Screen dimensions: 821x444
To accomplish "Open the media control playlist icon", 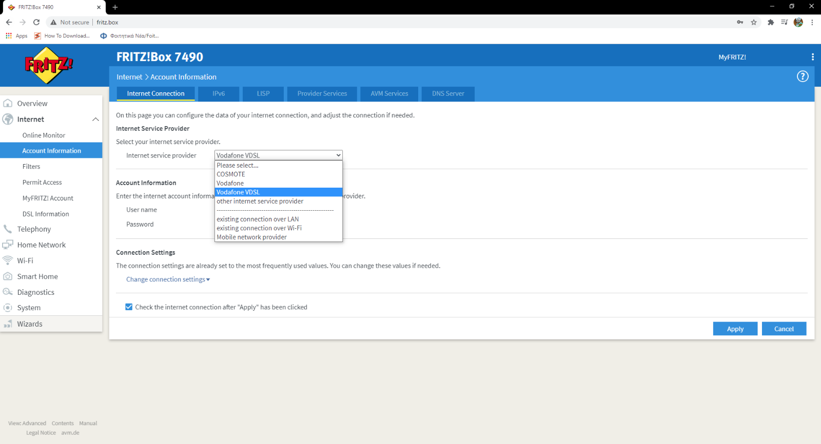I will coord(784,22).
